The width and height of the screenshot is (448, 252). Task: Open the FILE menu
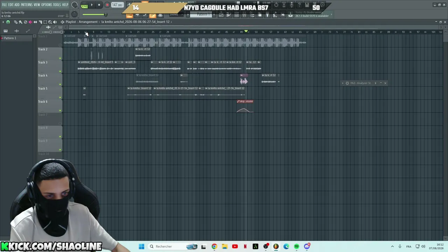click(x=4, y=5)
